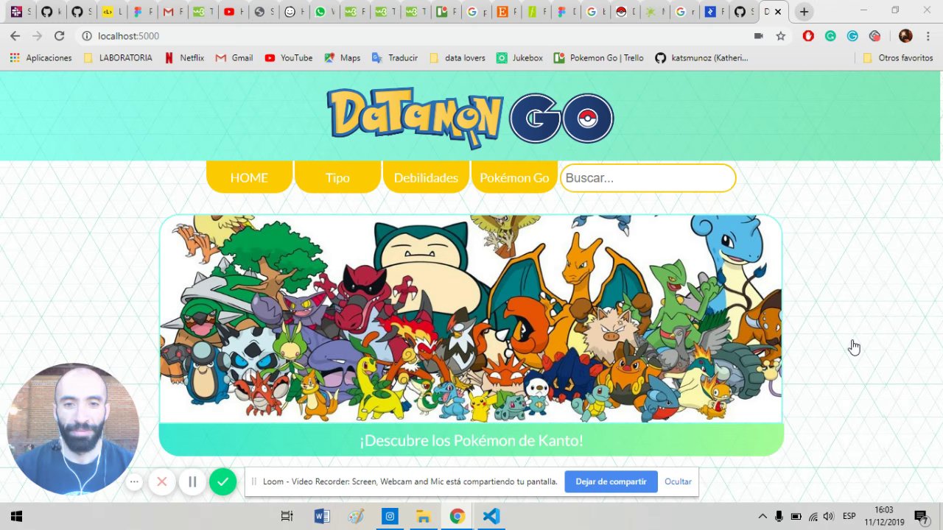Go to the HOME page tab
The image size is (943, 530).
point(249,177)
